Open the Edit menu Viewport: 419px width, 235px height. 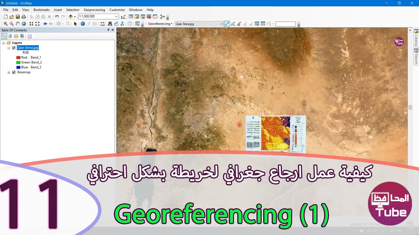tap(15, 10)
